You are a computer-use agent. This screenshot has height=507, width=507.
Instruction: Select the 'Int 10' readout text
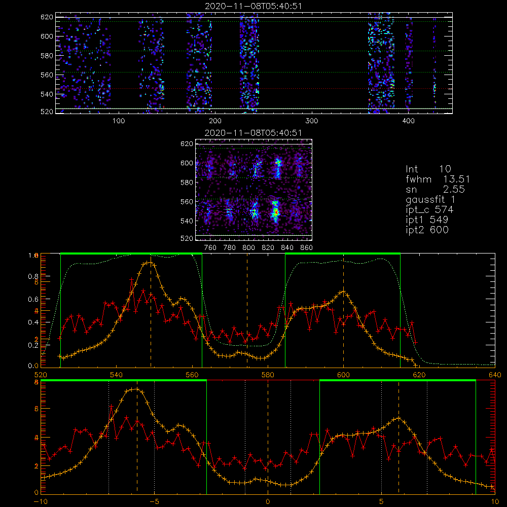pyautogui.click(x=428, y=169)
